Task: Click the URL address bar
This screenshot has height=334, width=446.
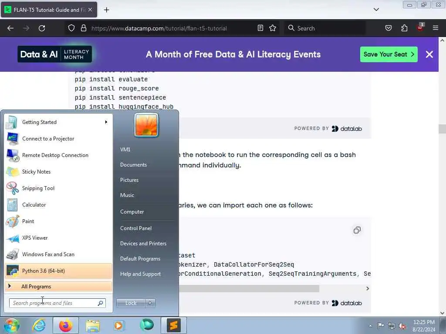Action: pos(172,28)
